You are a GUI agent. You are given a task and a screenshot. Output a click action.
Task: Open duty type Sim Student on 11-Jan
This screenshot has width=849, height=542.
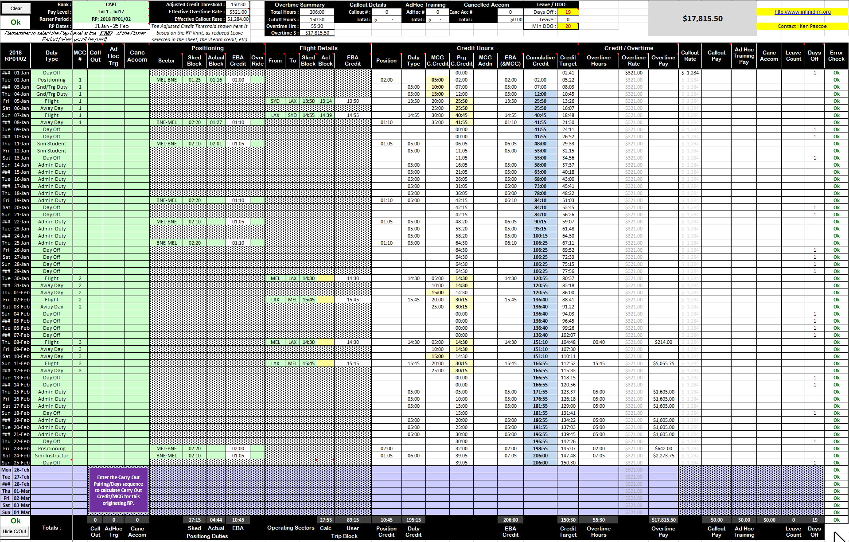pos(51,144)
